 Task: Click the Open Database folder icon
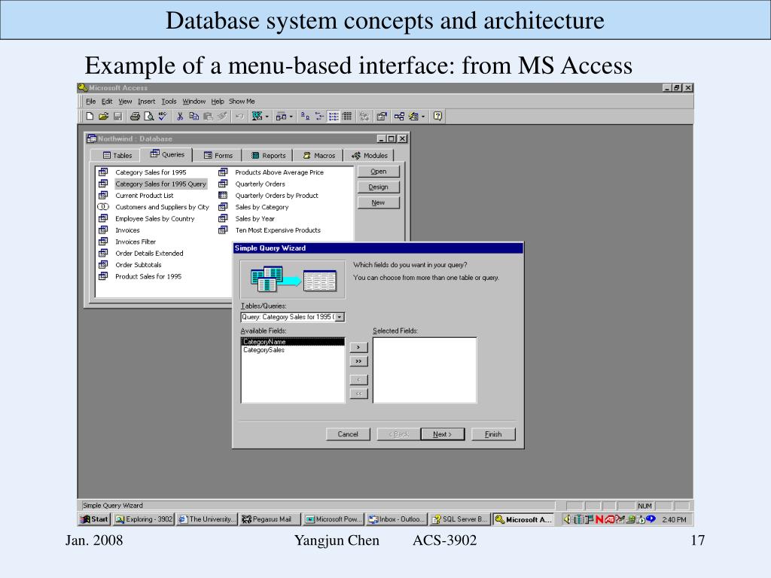tap(103, 117)
